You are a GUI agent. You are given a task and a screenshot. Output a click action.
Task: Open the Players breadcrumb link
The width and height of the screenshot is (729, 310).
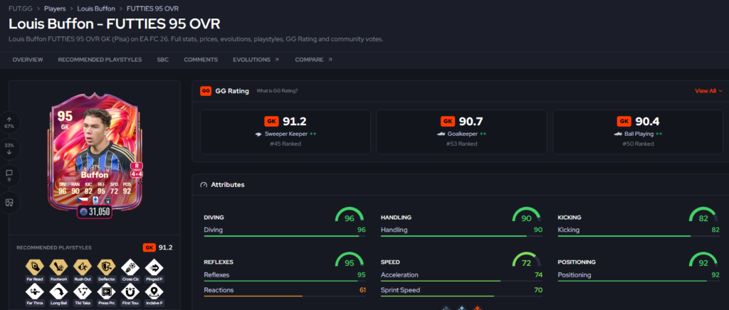(x=55, y=9)
